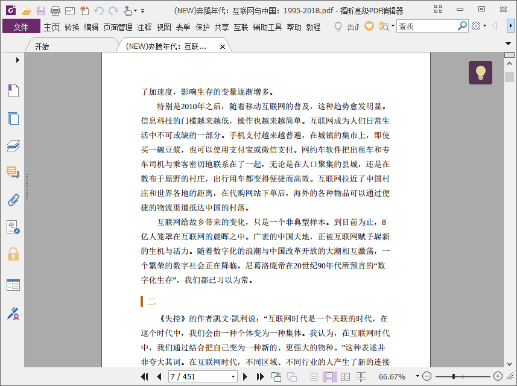Open the page thumbnails panel

pyautogui.click(x=13, y=118)
